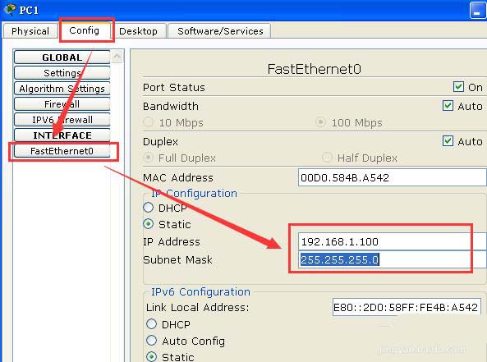Open Algorithm Settings in sidebar
This screenshot has width=487, height=362.
[x=62, y=89]
